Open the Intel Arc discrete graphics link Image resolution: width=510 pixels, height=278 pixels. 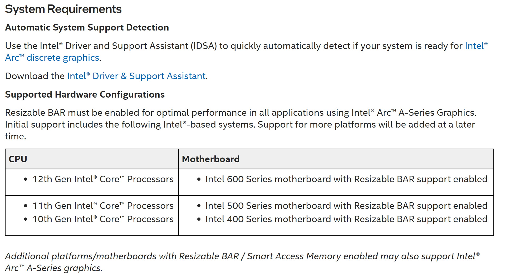pyautogui.click(x=63, y=58)
